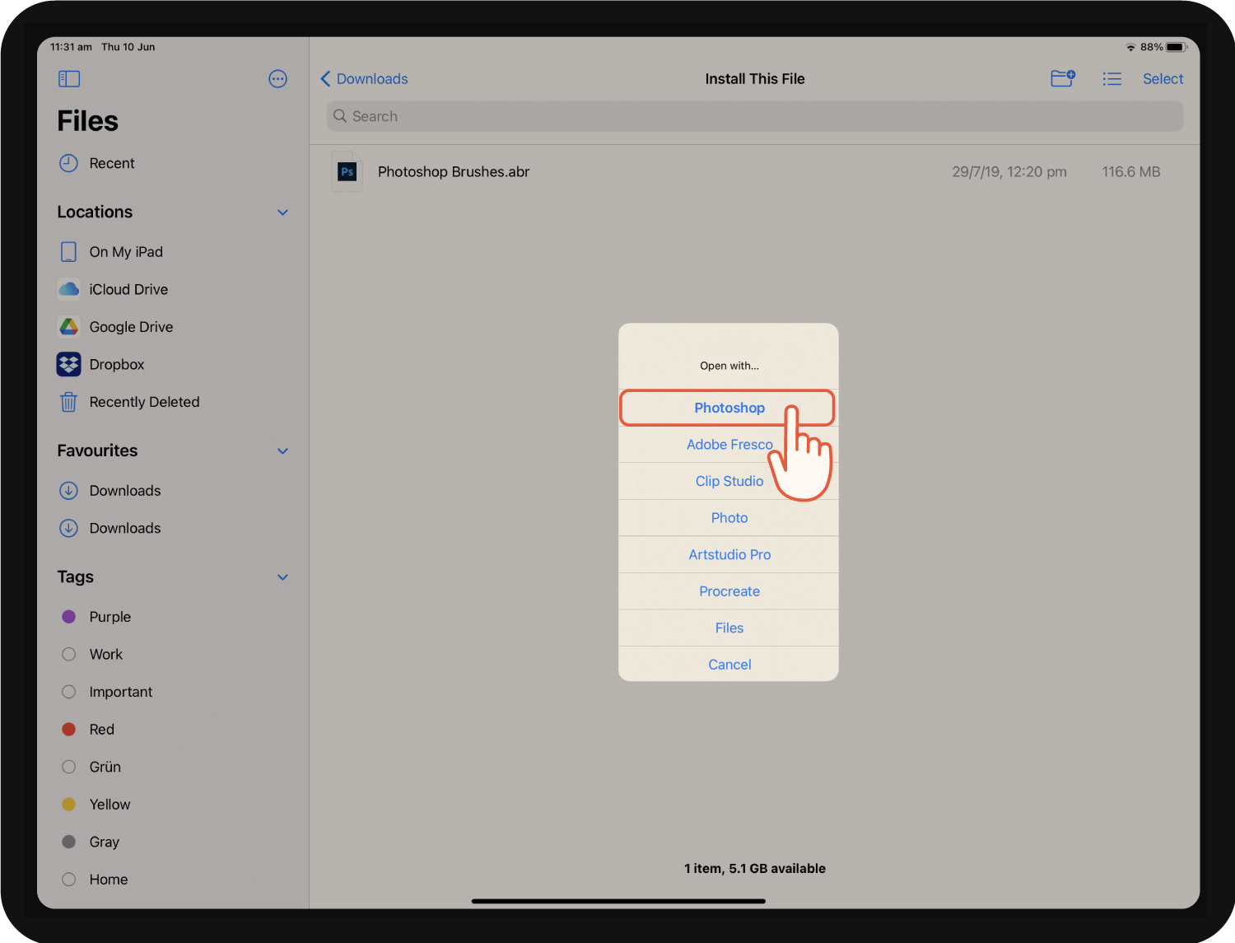Filter by Purple tag
The height and width of the screenshot is (943, 1235).
point(96,617)
